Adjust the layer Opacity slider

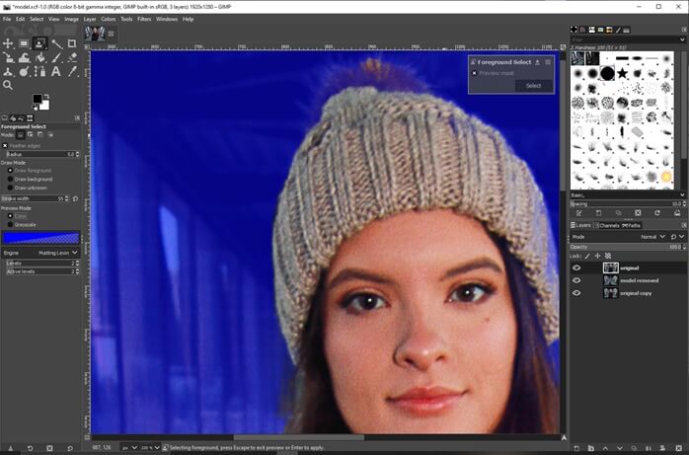(x=628, y=247)
